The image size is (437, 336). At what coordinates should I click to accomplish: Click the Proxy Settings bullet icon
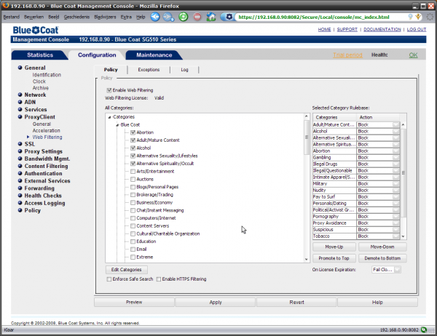point(20,151)
